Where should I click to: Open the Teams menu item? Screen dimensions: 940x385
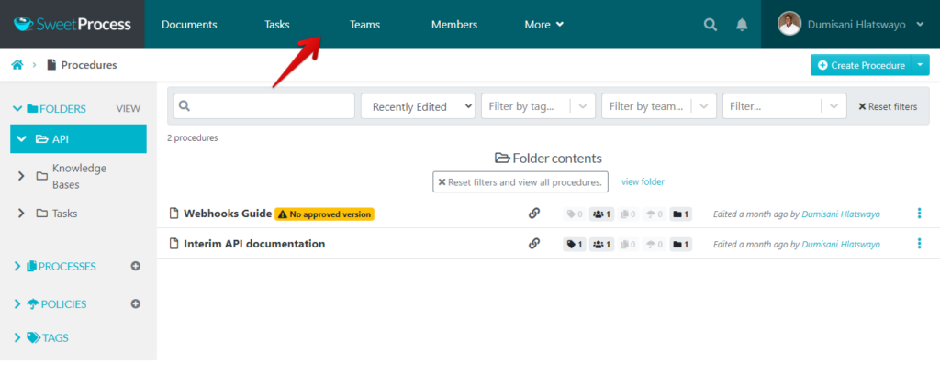pyautogui.click(x=364, y=25)
